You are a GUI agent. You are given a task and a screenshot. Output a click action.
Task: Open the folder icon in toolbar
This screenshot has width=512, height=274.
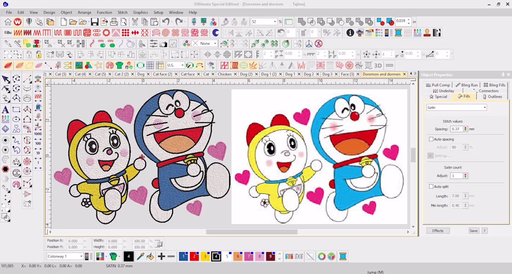click(73, 22)
